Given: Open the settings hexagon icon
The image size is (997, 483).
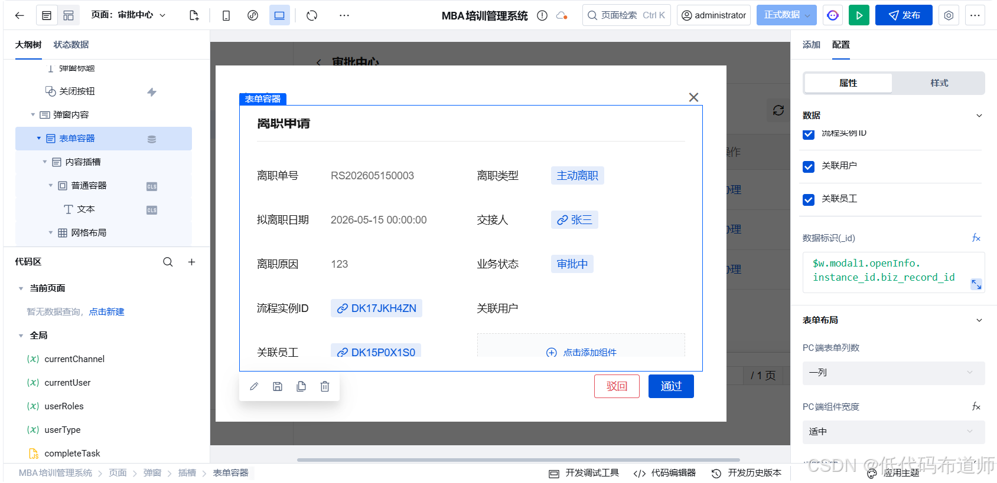Looking at the screenshot, I should (x=949, y=15).
